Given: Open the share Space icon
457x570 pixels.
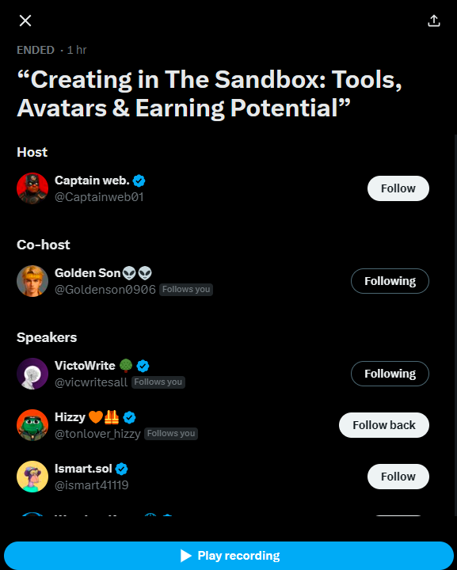Looking at the screenshot, I should point(434,21).
